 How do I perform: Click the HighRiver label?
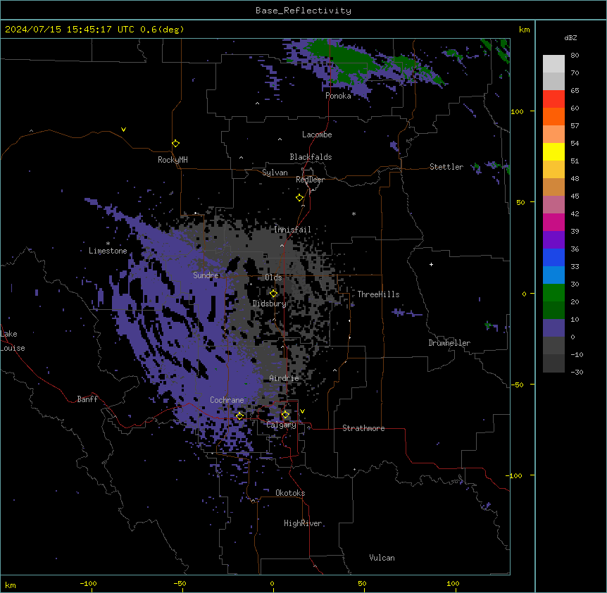(x=303, y=523)
